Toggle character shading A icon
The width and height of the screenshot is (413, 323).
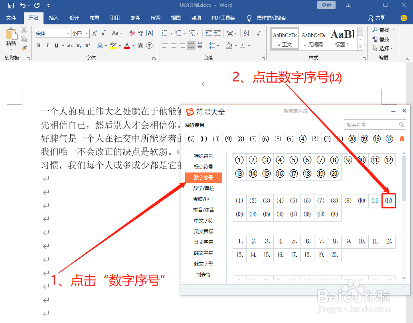pos(140,46)
